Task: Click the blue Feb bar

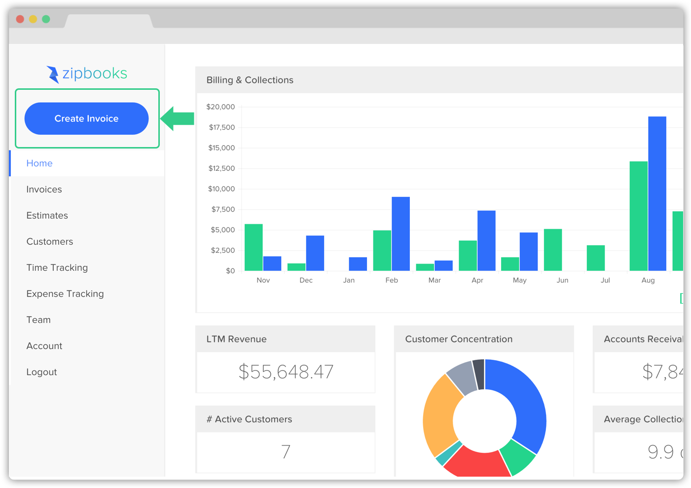Action: tap(400, 234)
